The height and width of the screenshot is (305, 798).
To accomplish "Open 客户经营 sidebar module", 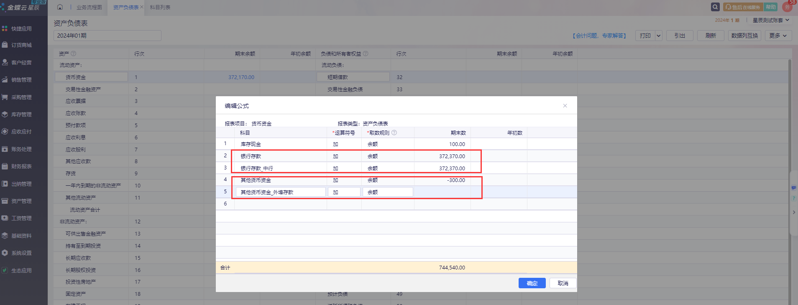I will click(x=21, y=62).
